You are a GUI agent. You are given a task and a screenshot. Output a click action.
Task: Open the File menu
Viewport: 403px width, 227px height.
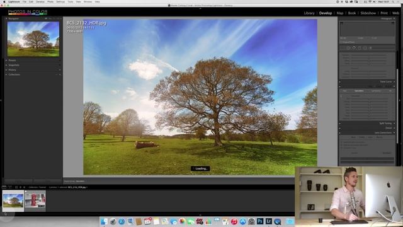point(25,1)
